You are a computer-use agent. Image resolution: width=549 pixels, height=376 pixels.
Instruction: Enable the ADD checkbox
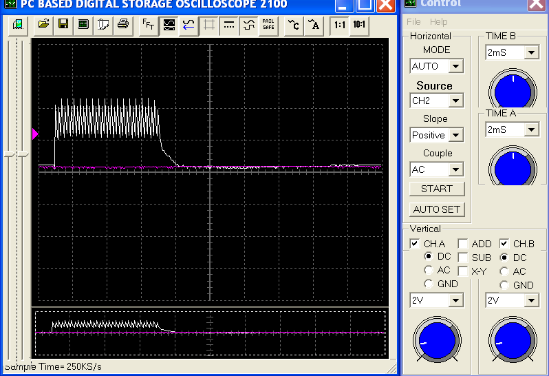pyautogui.click(x=463, y=244)
